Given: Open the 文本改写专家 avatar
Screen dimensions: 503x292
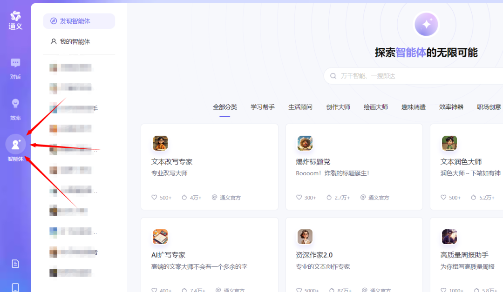Looking at the screenshot, I should click(x=160, y=143).
